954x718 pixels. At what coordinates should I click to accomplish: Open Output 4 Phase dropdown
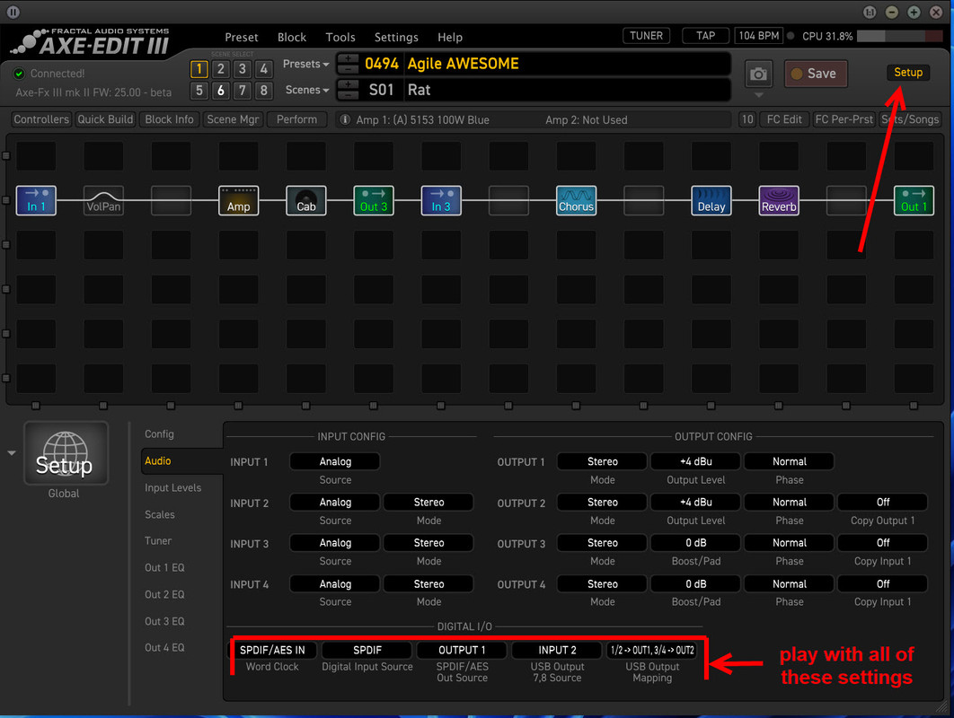(x=789, y=583)
